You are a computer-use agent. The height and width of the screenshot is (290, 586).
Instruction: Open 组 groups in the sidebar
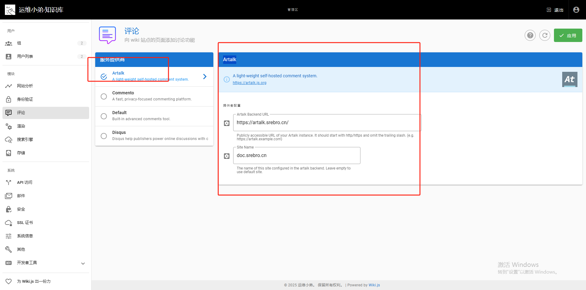pos(46,43)
